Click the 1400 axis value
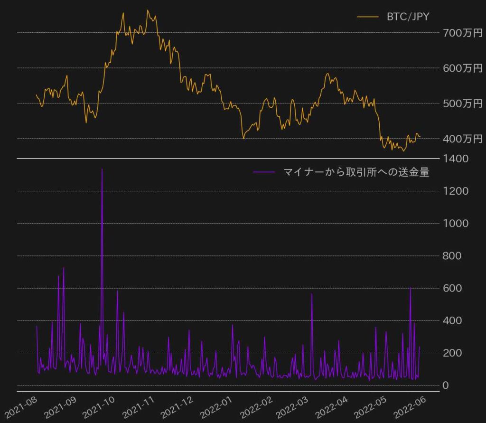The width and height of the screenshot is (486, 423). click(x=456, y=159)
